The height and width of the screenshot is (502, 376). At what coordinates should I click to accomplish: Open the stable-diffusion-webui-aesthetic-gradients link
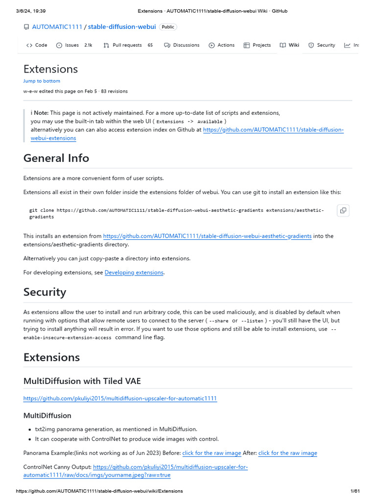click(207, 236)
